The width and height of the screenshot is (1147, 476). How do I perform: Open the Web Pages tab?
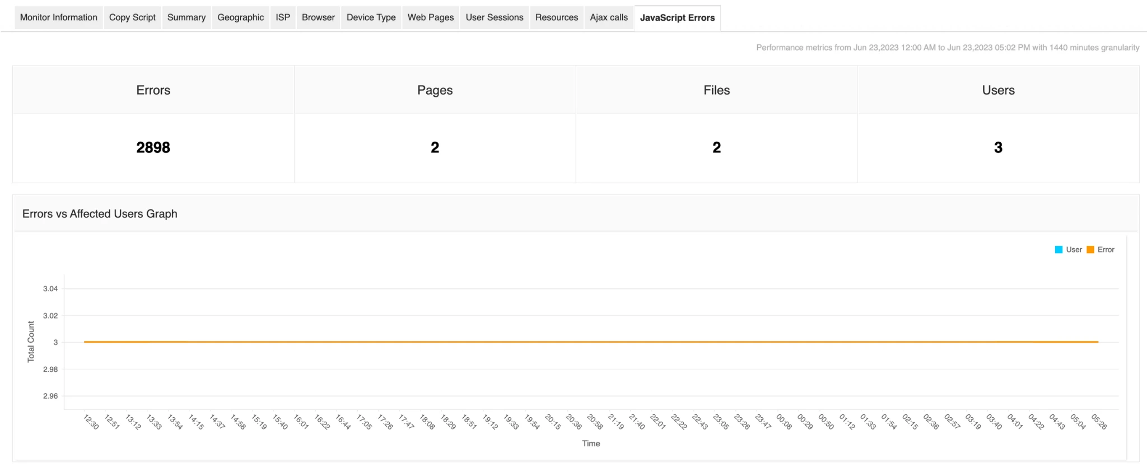click(431, 17)
